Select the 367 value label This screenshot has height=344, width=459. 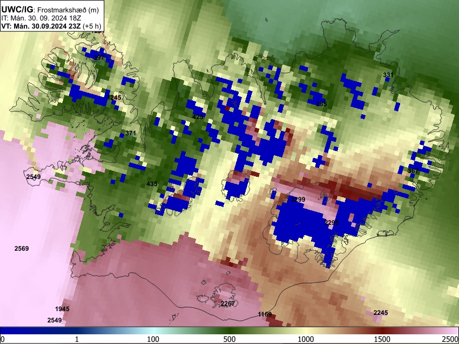413,171
